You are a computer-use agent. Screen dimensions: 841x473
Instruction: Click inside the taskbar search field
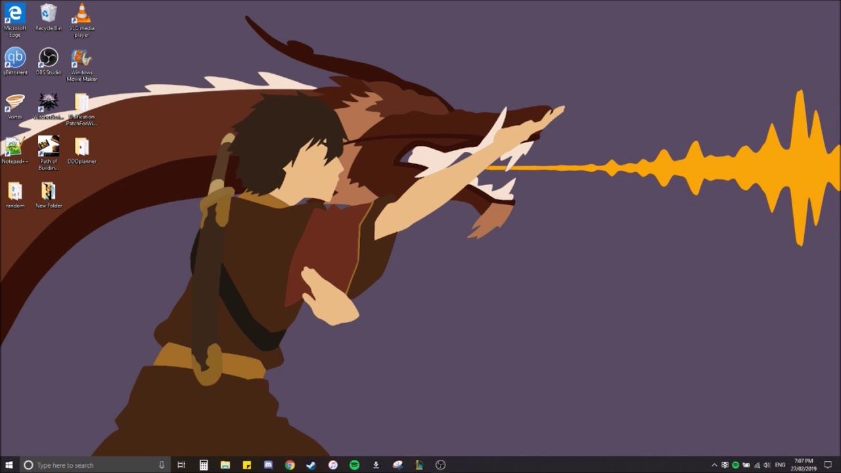point(85,464)
